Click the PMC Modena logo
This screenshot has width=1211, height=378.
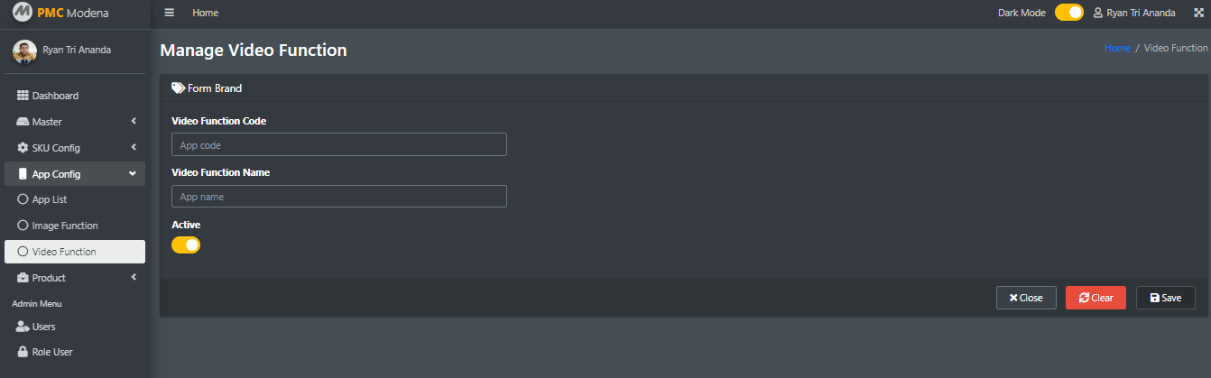[x=22, y=13]
